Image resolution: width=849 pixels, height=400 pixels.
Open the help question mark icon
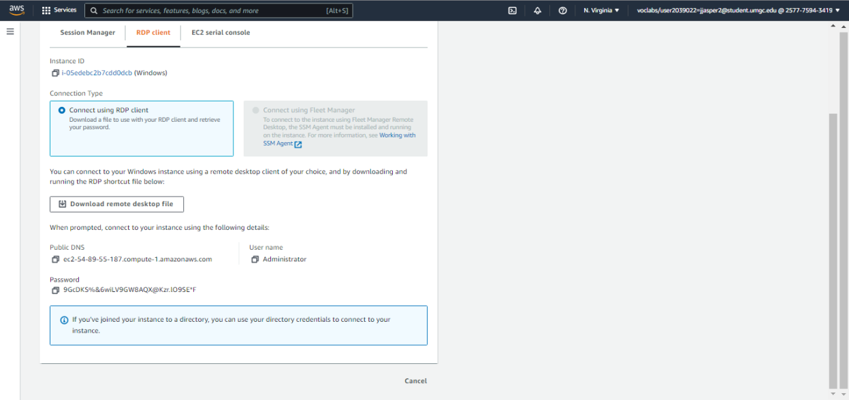(562, 11)
